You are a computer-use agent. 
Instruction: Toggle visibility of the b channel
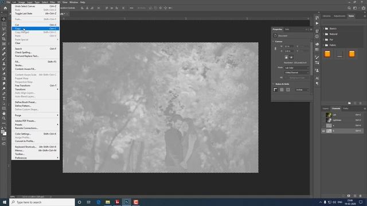323,131
